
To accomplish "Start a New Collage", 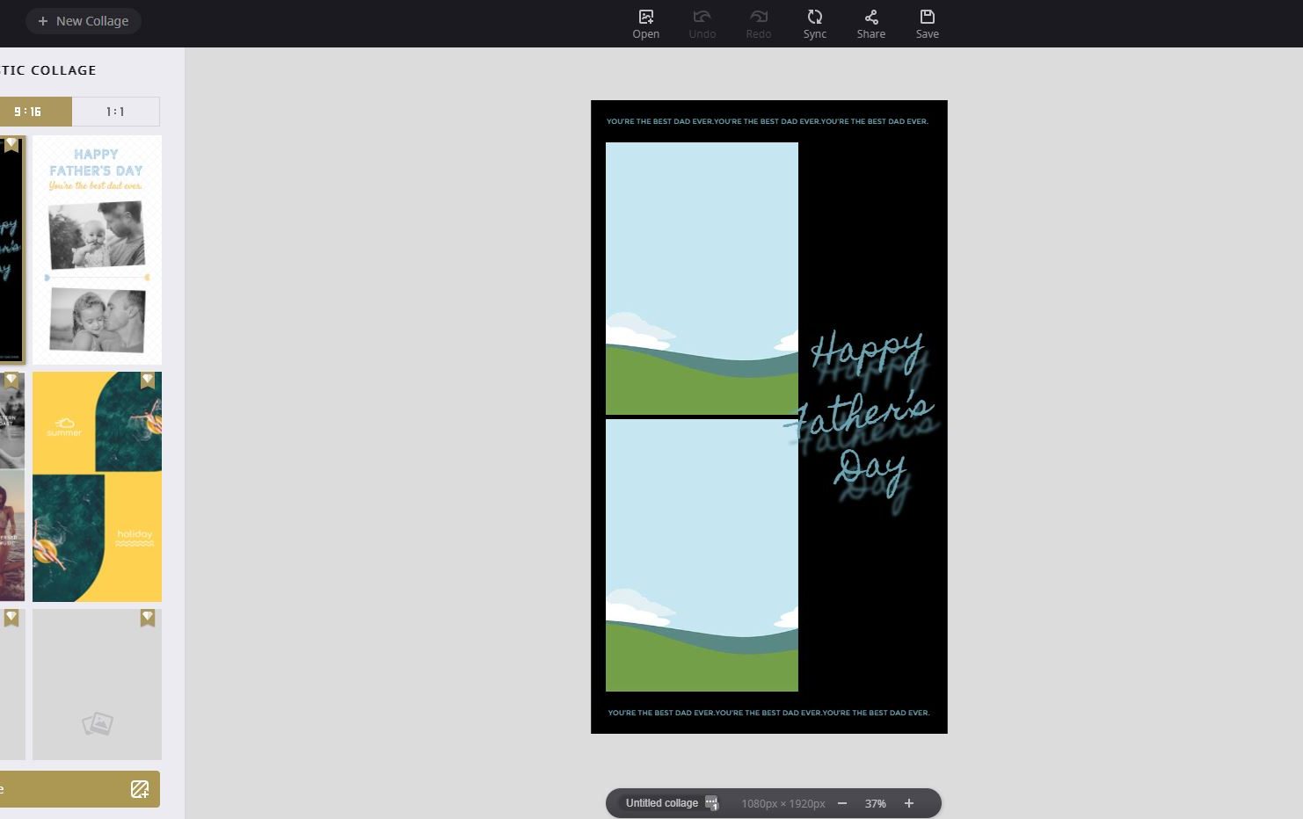I will coord(84,21).
